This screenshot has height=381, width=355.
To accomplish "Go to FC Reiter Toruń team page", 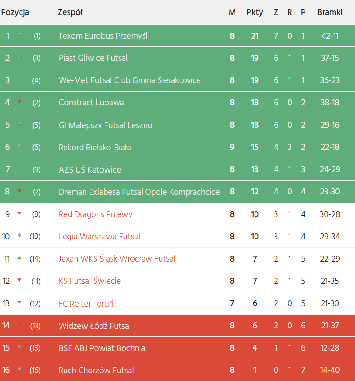I will pyautogui.click(x=86, y=303).
